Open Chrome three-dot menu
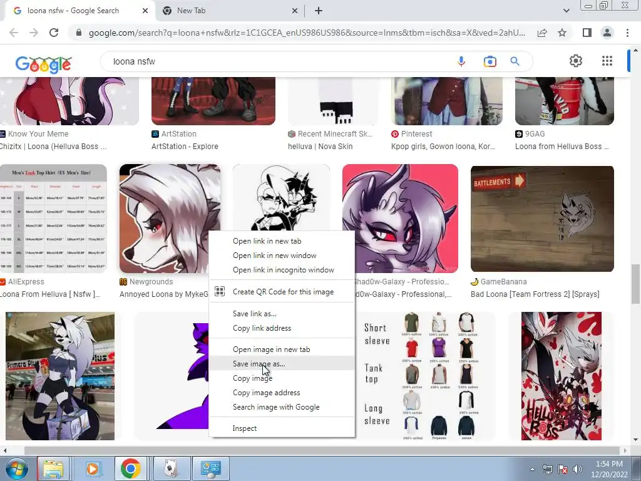The height and width of the screenshot is (481, 641). pyautogui.click(x=627, y=33)
